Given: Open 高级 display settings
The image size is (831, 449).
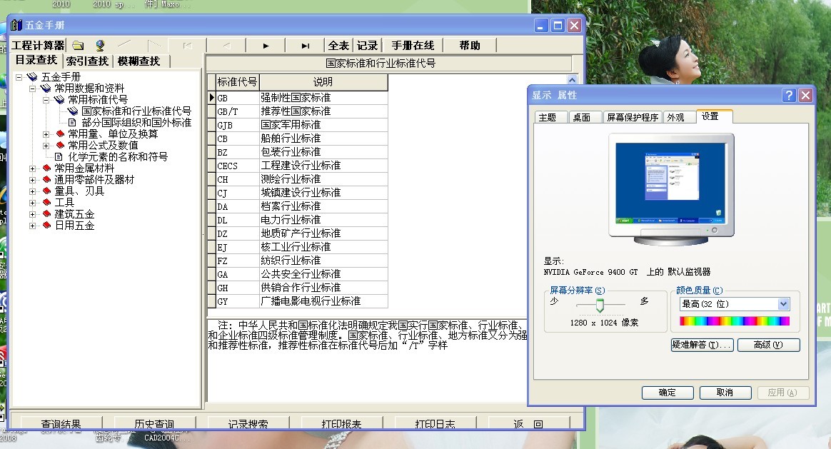Looking at the screenshot, I should [768, 345].
